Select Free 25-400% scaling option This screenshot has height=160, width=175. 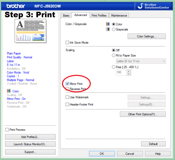coord(113,67)
